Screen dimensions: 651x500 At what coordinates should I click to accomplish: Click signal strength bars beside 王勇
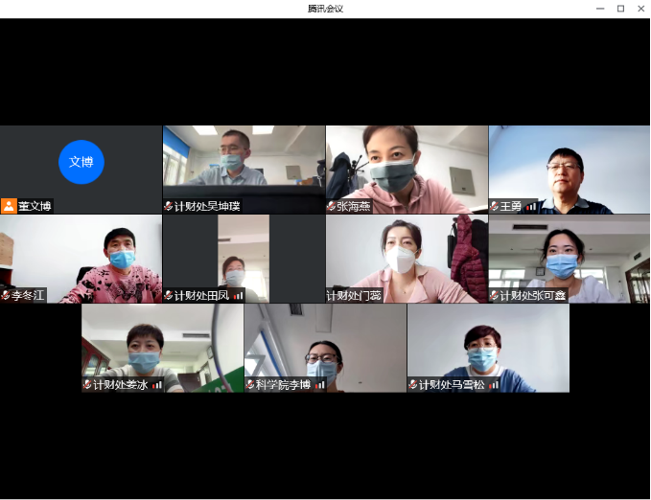(530, 206)
